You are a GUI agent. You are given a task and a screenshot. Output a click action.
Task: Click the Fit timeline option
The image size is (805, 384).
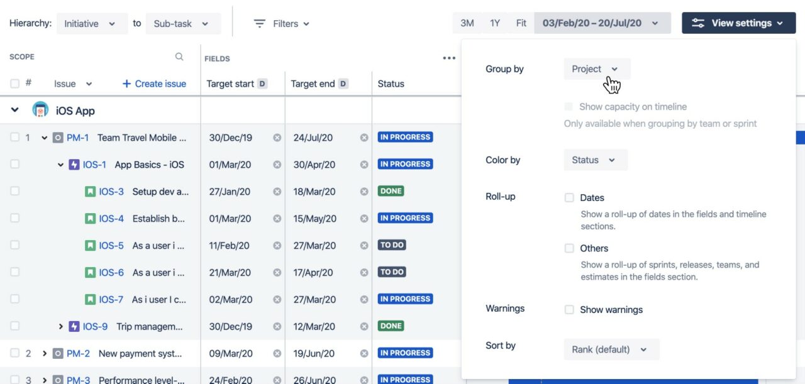(521, 22)
